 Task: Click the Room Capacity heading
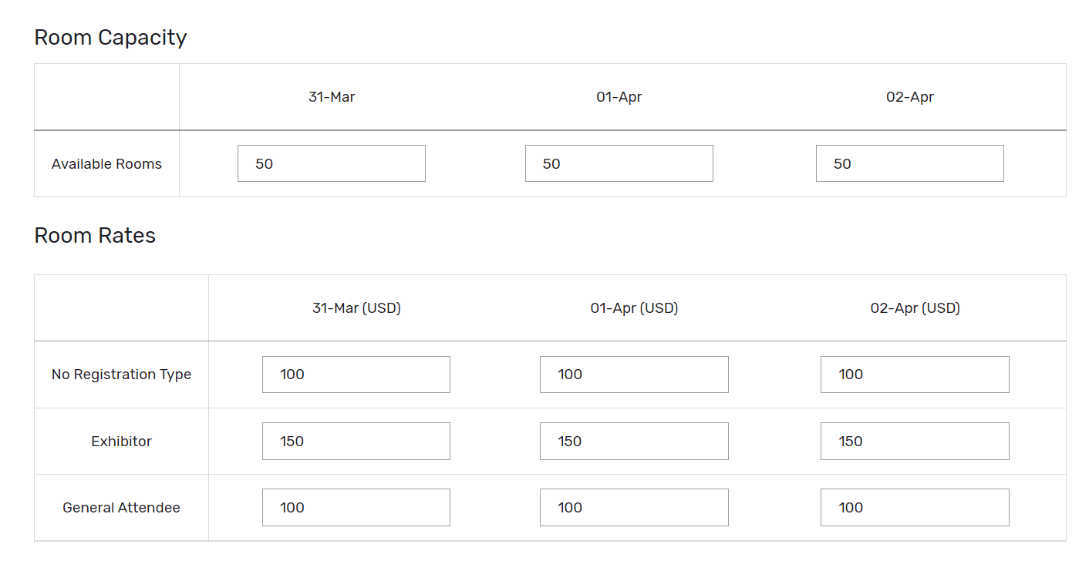110,37
